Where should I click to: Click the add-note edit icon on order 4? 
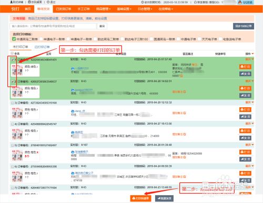tap(185, 134)
